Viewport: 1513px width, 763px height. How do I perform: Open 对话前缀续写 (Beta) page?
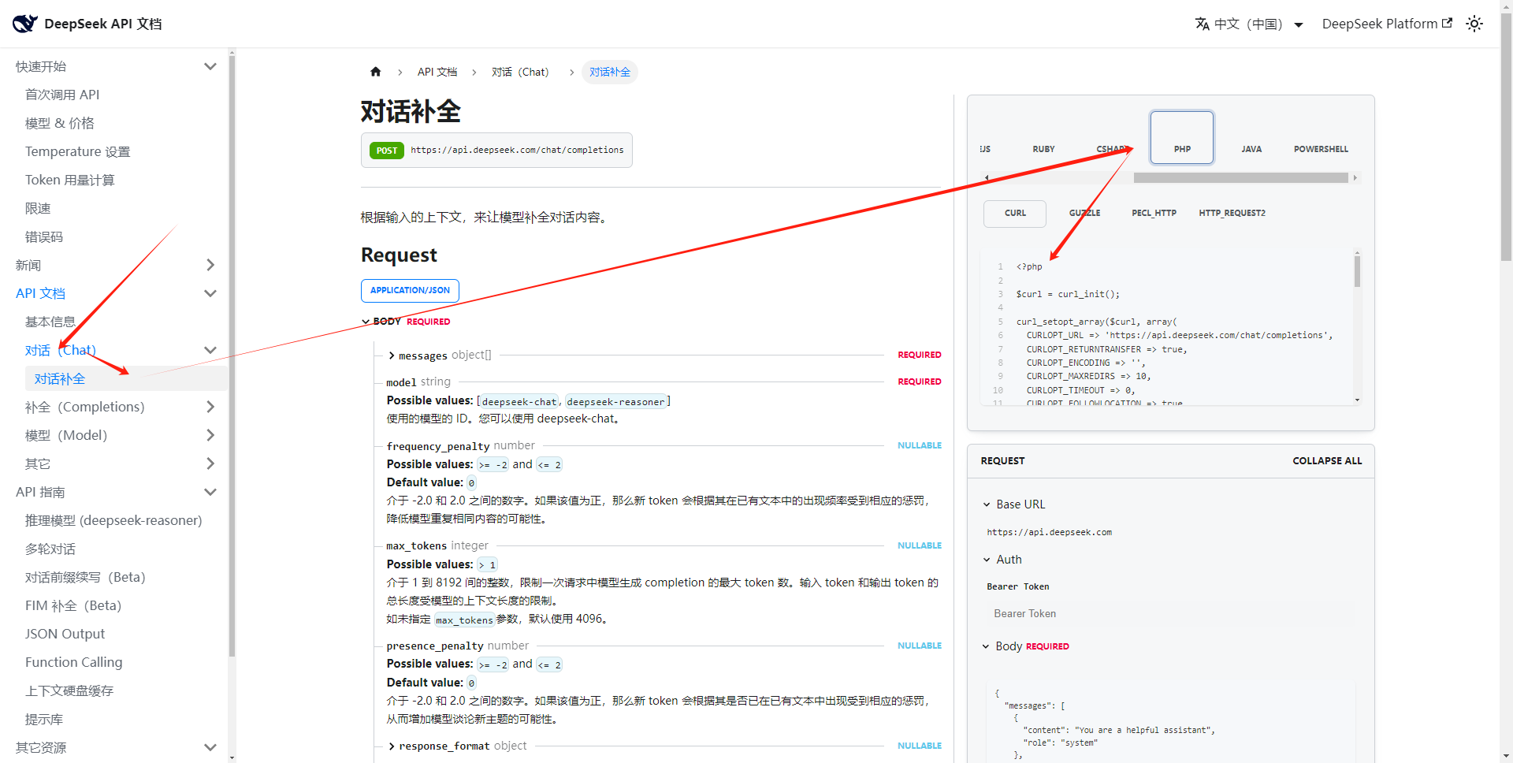tap(85, 577)
